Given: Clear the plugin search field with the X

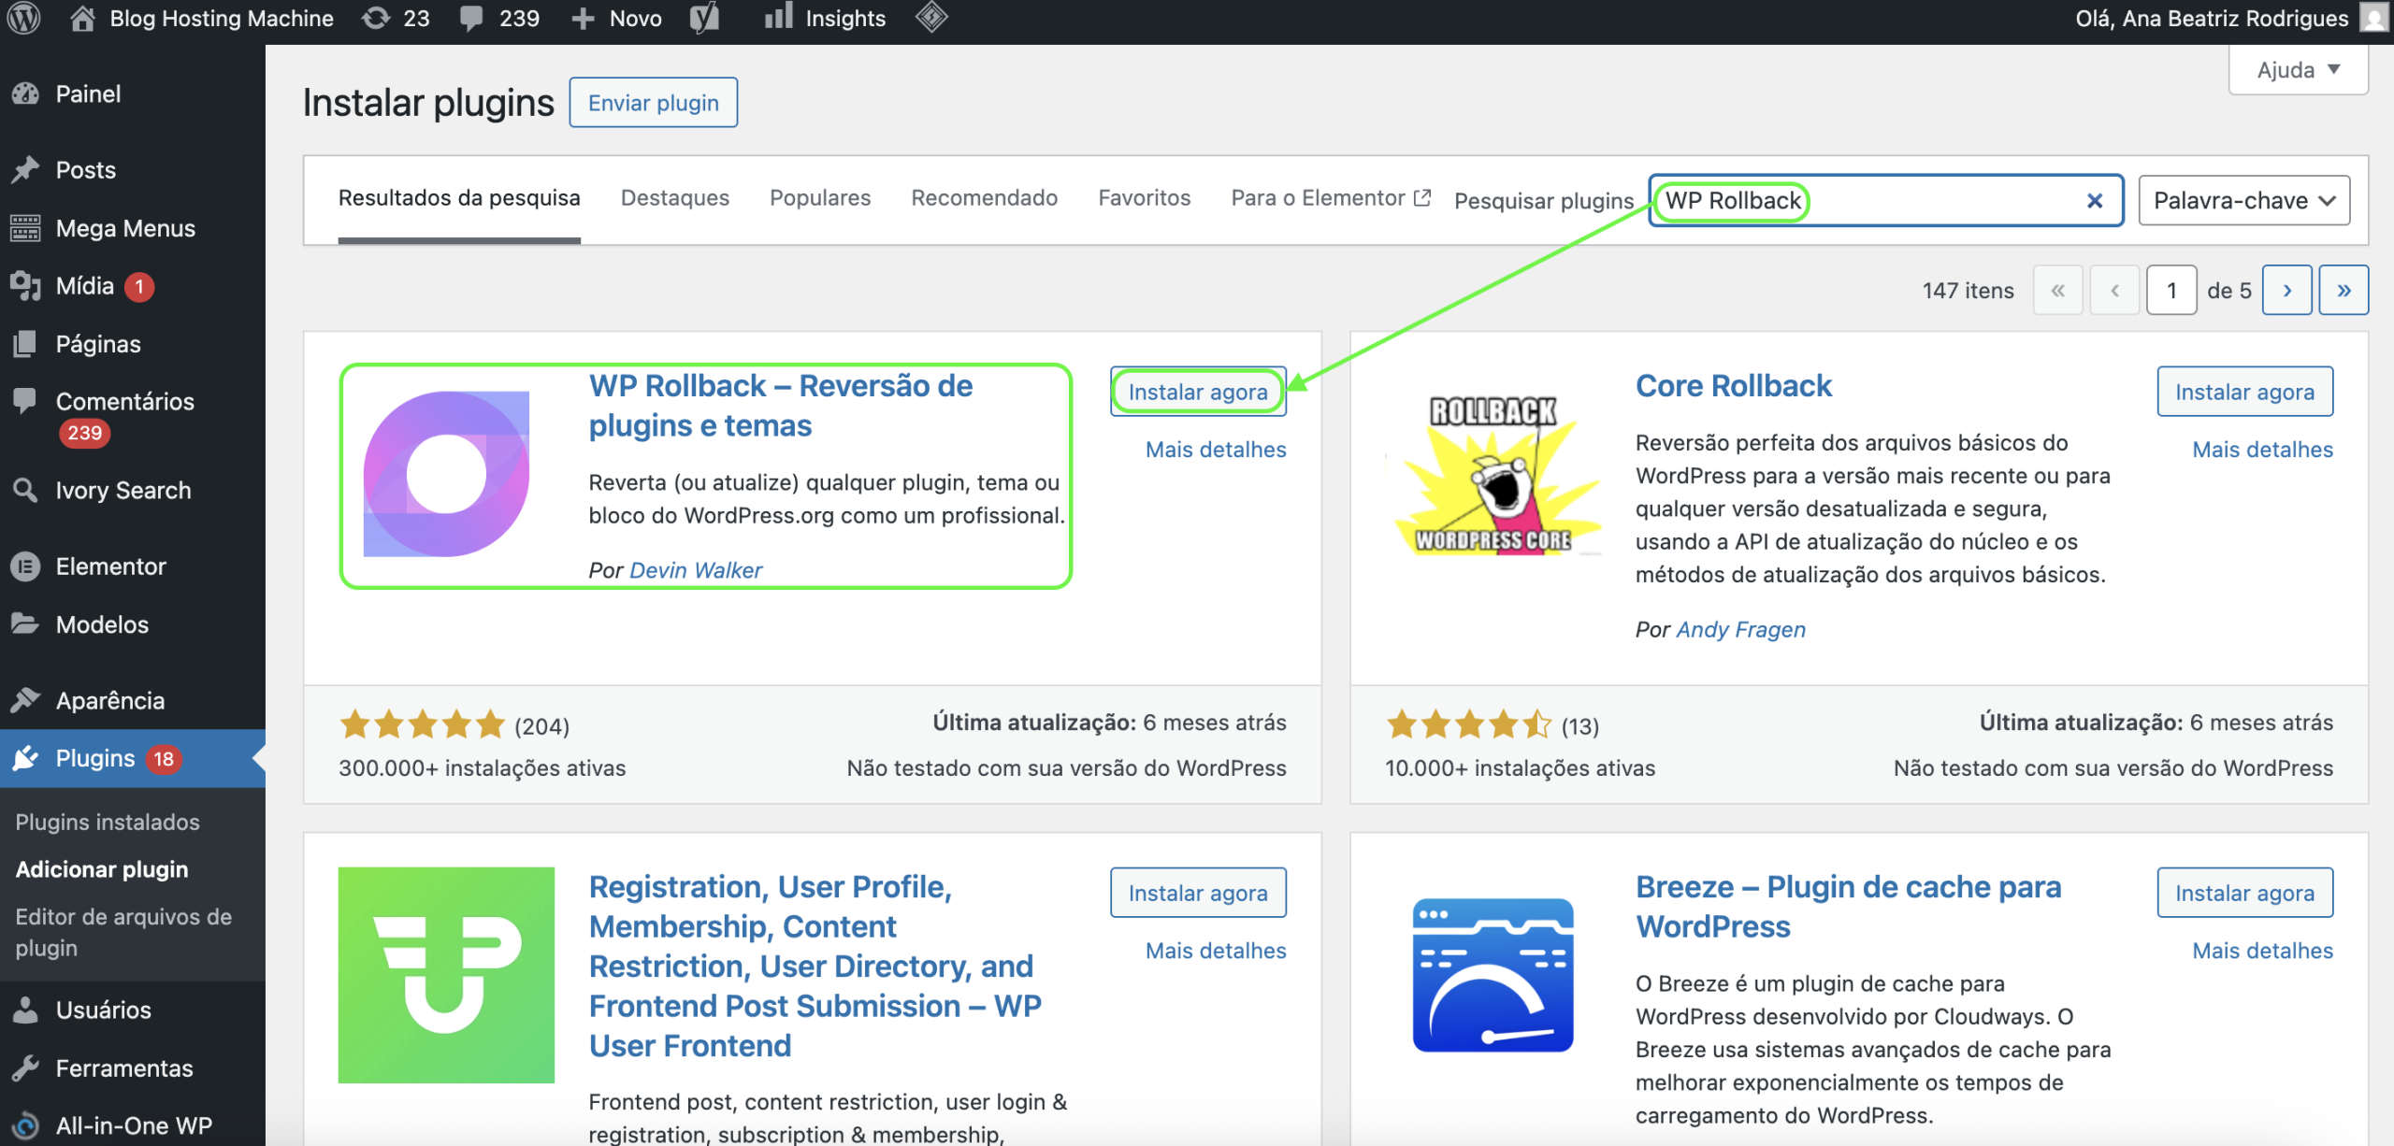Looking at the screenshot, I should (2095, 200).
